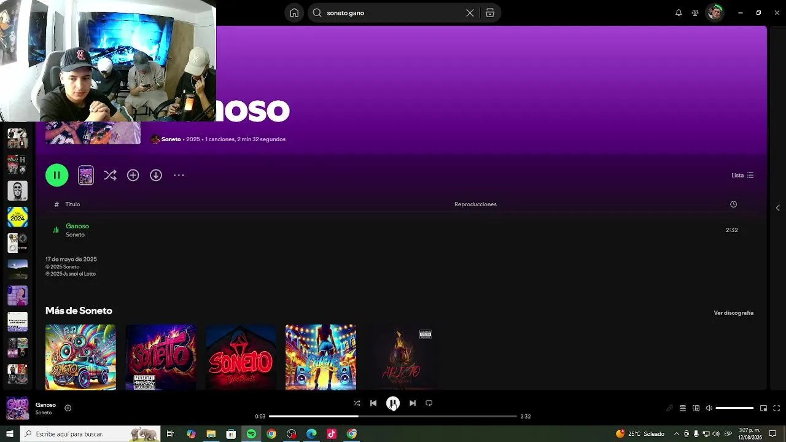Click the Título column header

[72, 204]
